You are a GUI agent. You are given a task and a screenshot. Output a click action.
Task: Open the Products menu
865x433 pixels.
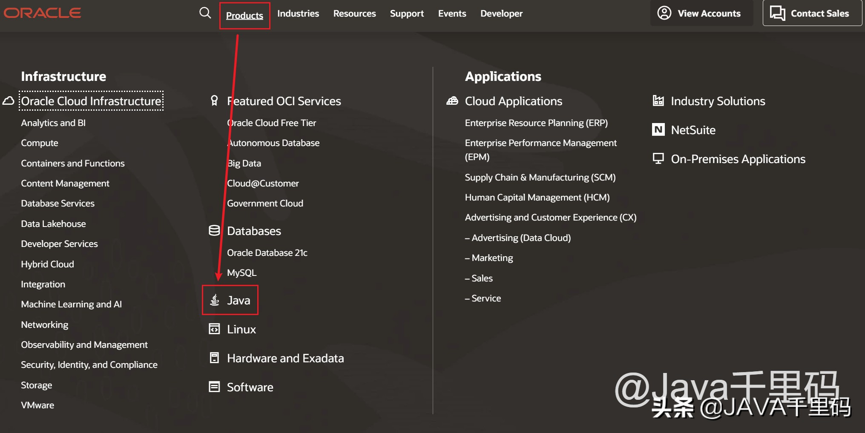coord(244,15)
